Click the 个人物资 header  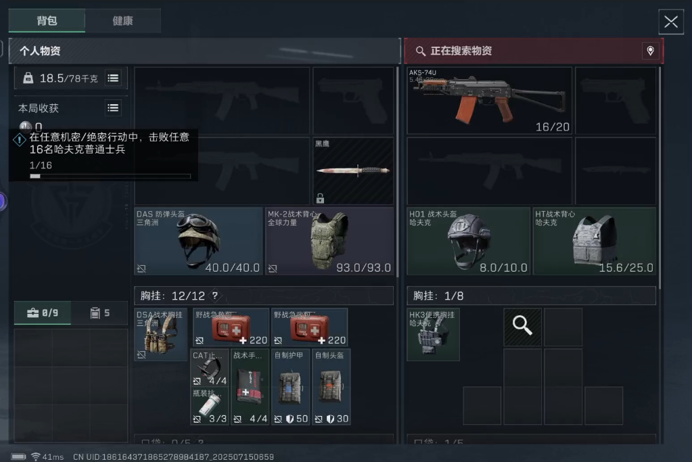205,51
